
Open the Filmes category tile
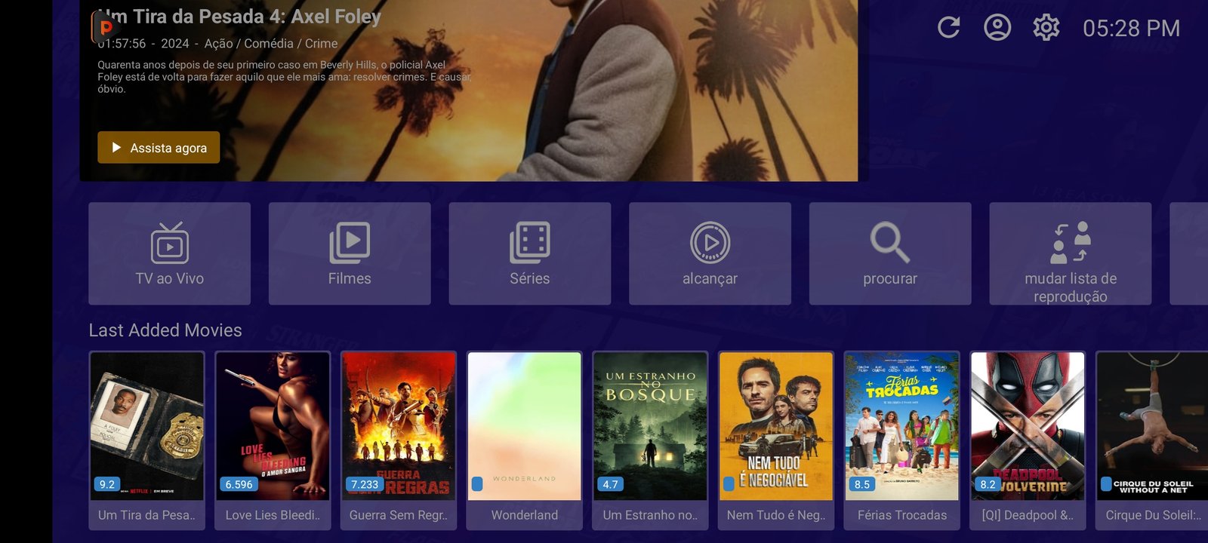[x=350, y=253]
